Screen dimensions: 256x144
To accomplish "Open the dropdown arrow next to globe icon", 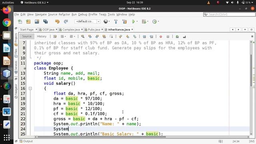I will point(109,21).
